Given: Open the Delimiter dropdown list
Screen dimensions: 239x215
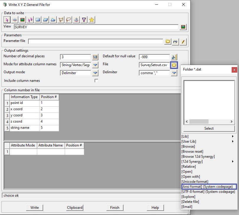Looking at the screenshot, I should (x=174, y=73).
